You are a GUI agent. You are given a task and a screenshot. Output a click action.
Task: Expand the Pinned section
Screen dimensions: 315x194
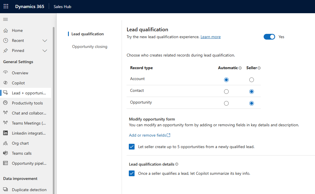tap(45, 51)
